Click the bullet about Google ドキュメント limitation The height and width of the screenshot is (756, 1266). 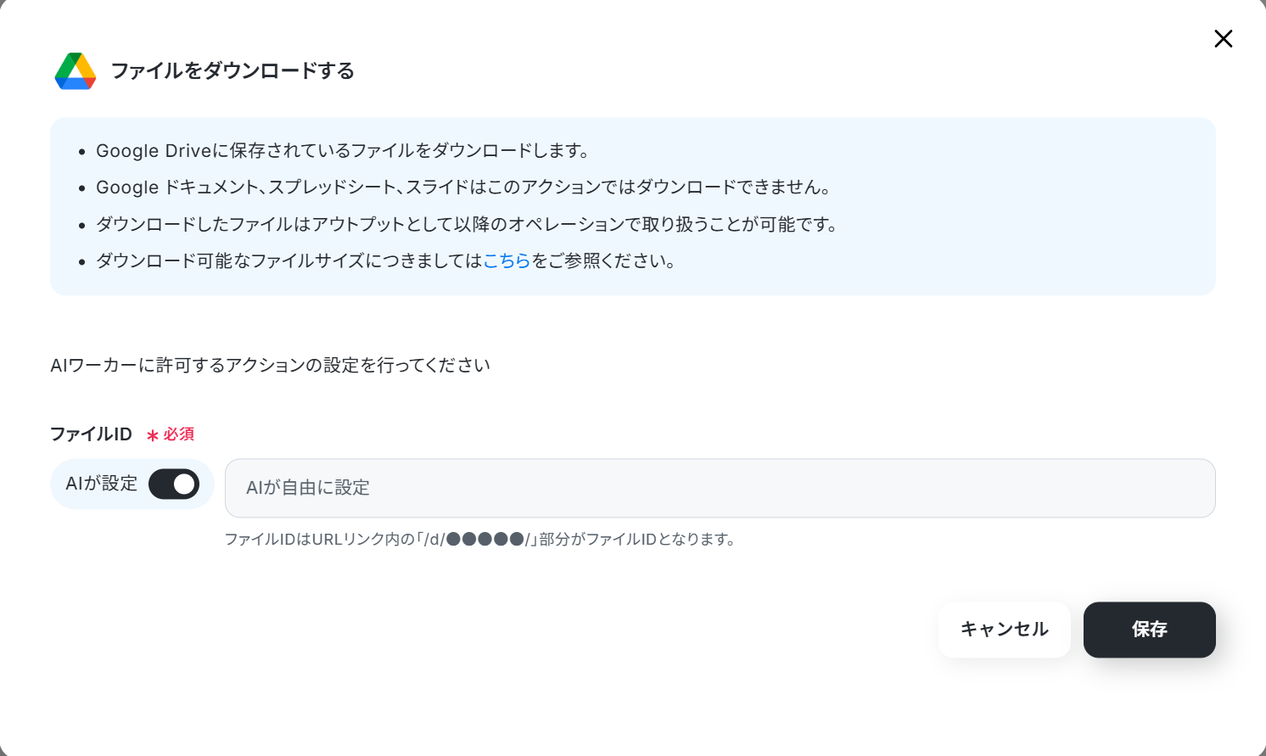(463, 188)
